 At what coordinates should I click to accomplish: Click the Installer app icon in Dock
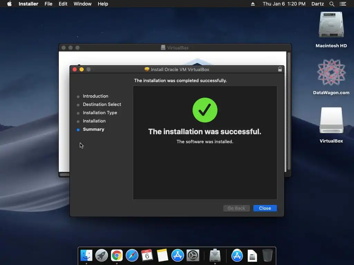coord(215,256)
